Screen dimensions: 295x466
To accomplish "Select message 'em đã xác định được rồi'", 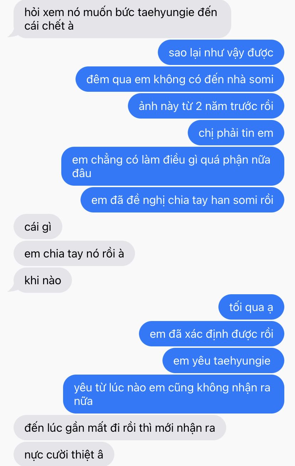I will 211,334.
